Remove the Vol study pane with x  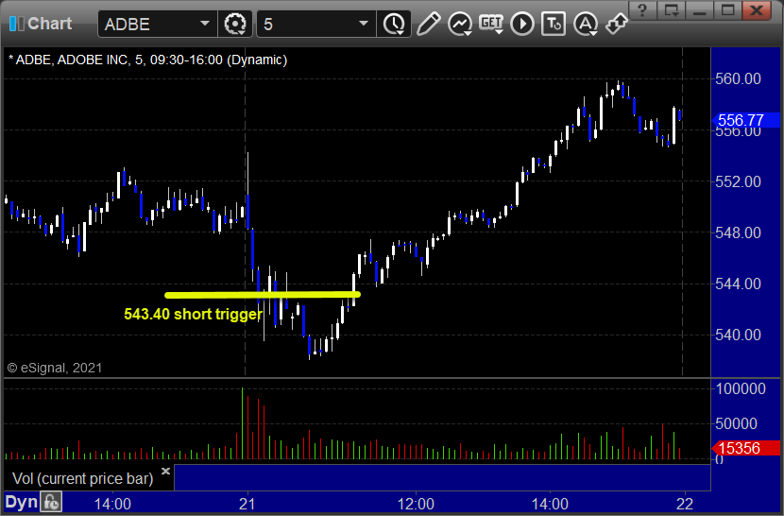coord(165,471)
